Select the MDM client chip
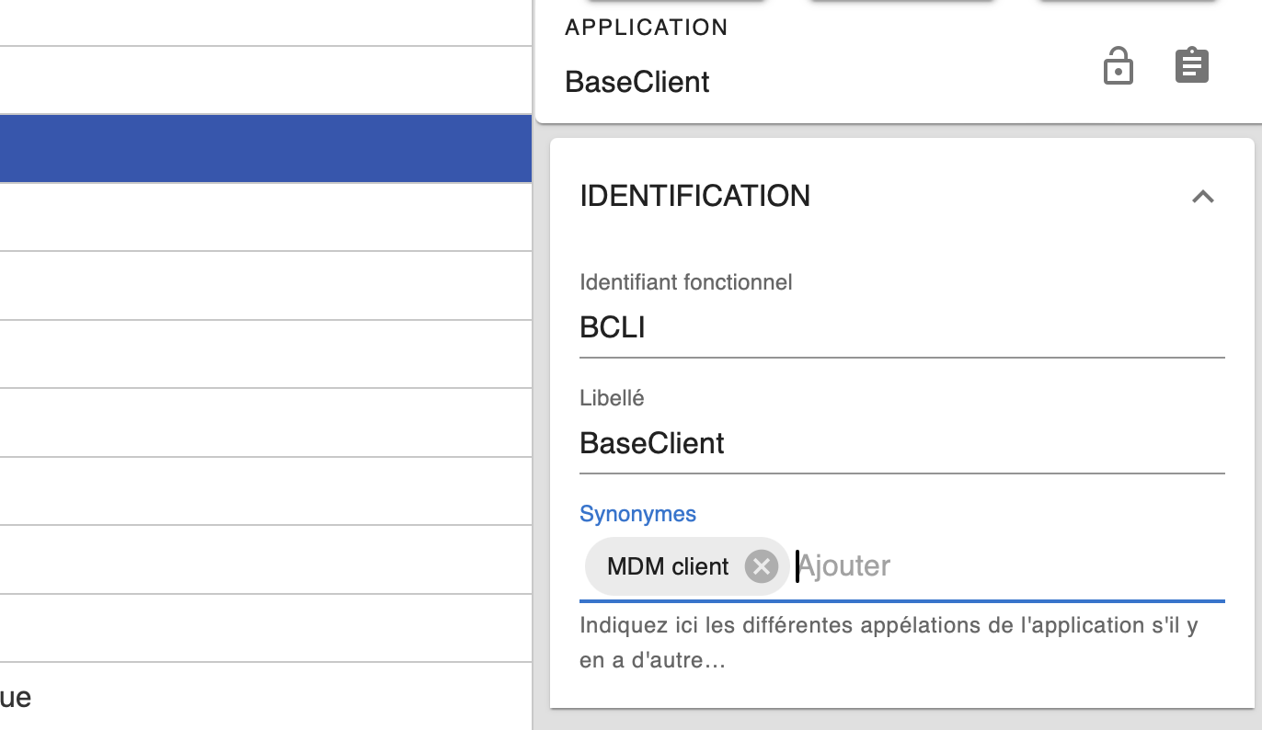1262x730 pixels. pos(667,566)
